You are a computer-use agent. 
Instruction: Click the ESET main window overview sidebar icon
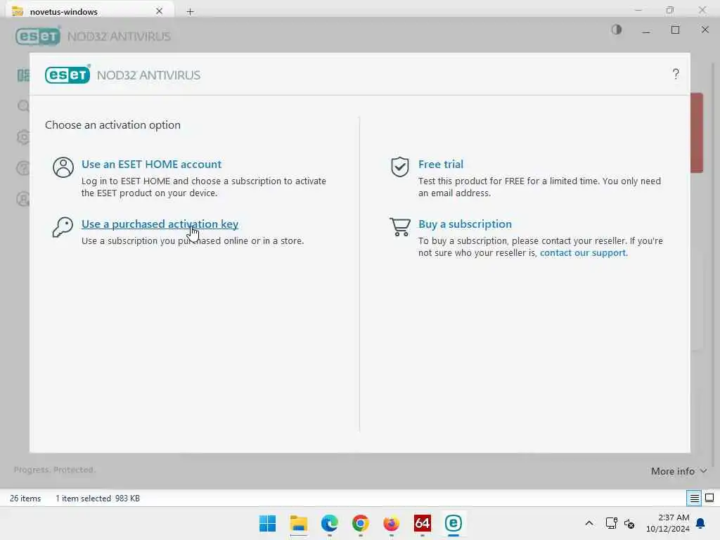point(23,75)
